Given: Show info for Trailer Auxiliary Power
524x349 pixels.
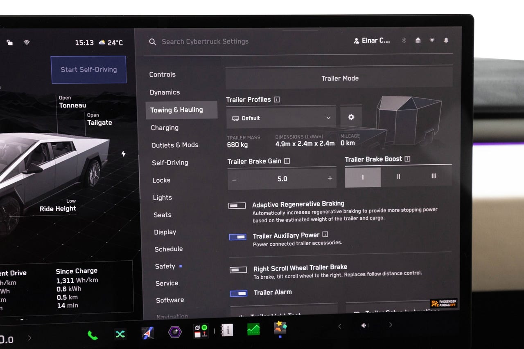Looking at the screenshot, I should pos(325,234).
